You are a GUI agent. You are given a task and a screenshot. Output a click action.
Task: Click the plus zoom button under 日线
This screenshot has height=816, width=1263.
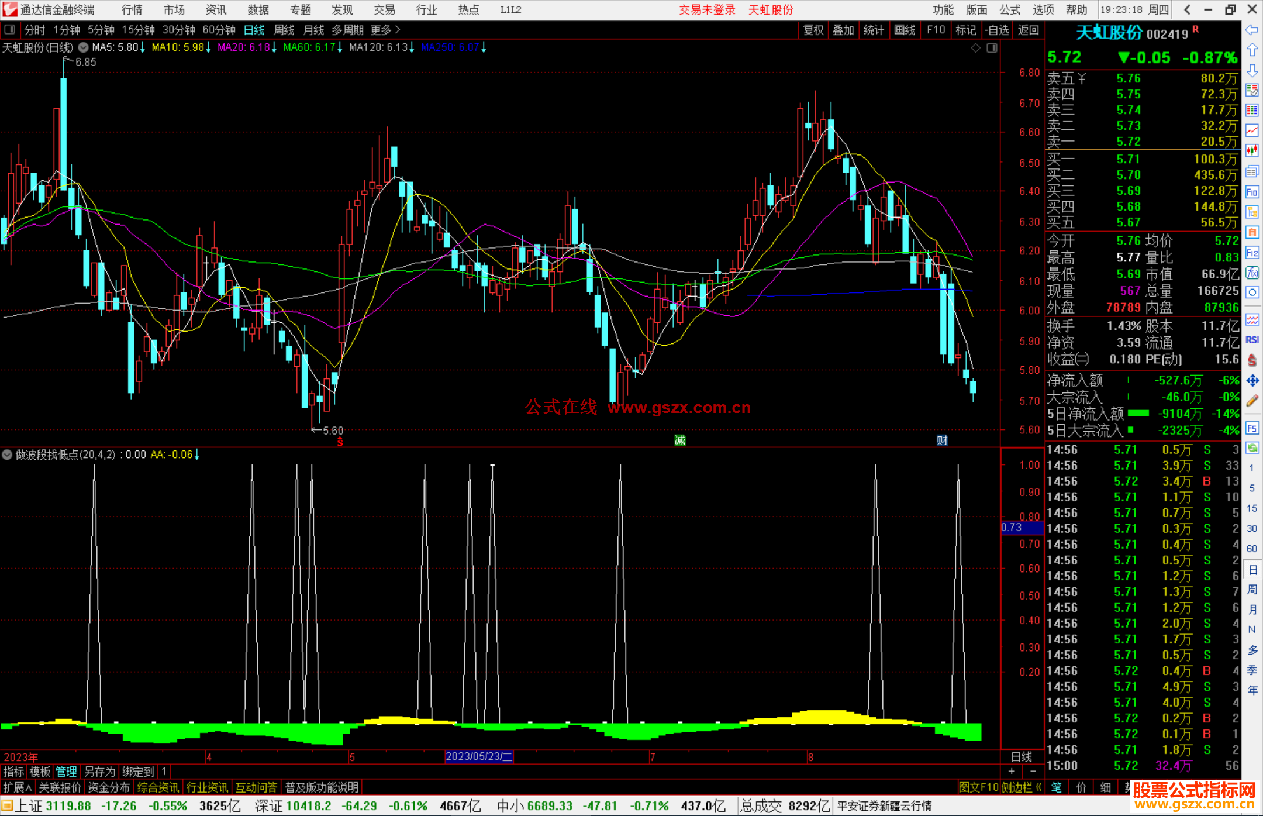pyautogui.click(x=1012, y=772)
